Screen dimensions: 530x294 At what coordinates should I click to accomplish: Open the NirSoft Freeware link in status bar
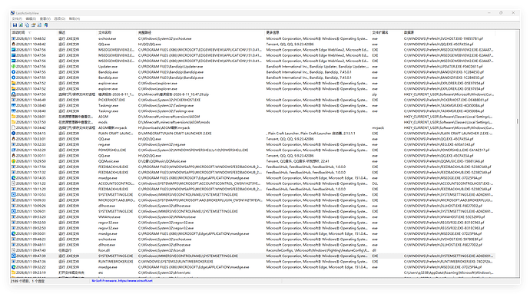[122, 280]
